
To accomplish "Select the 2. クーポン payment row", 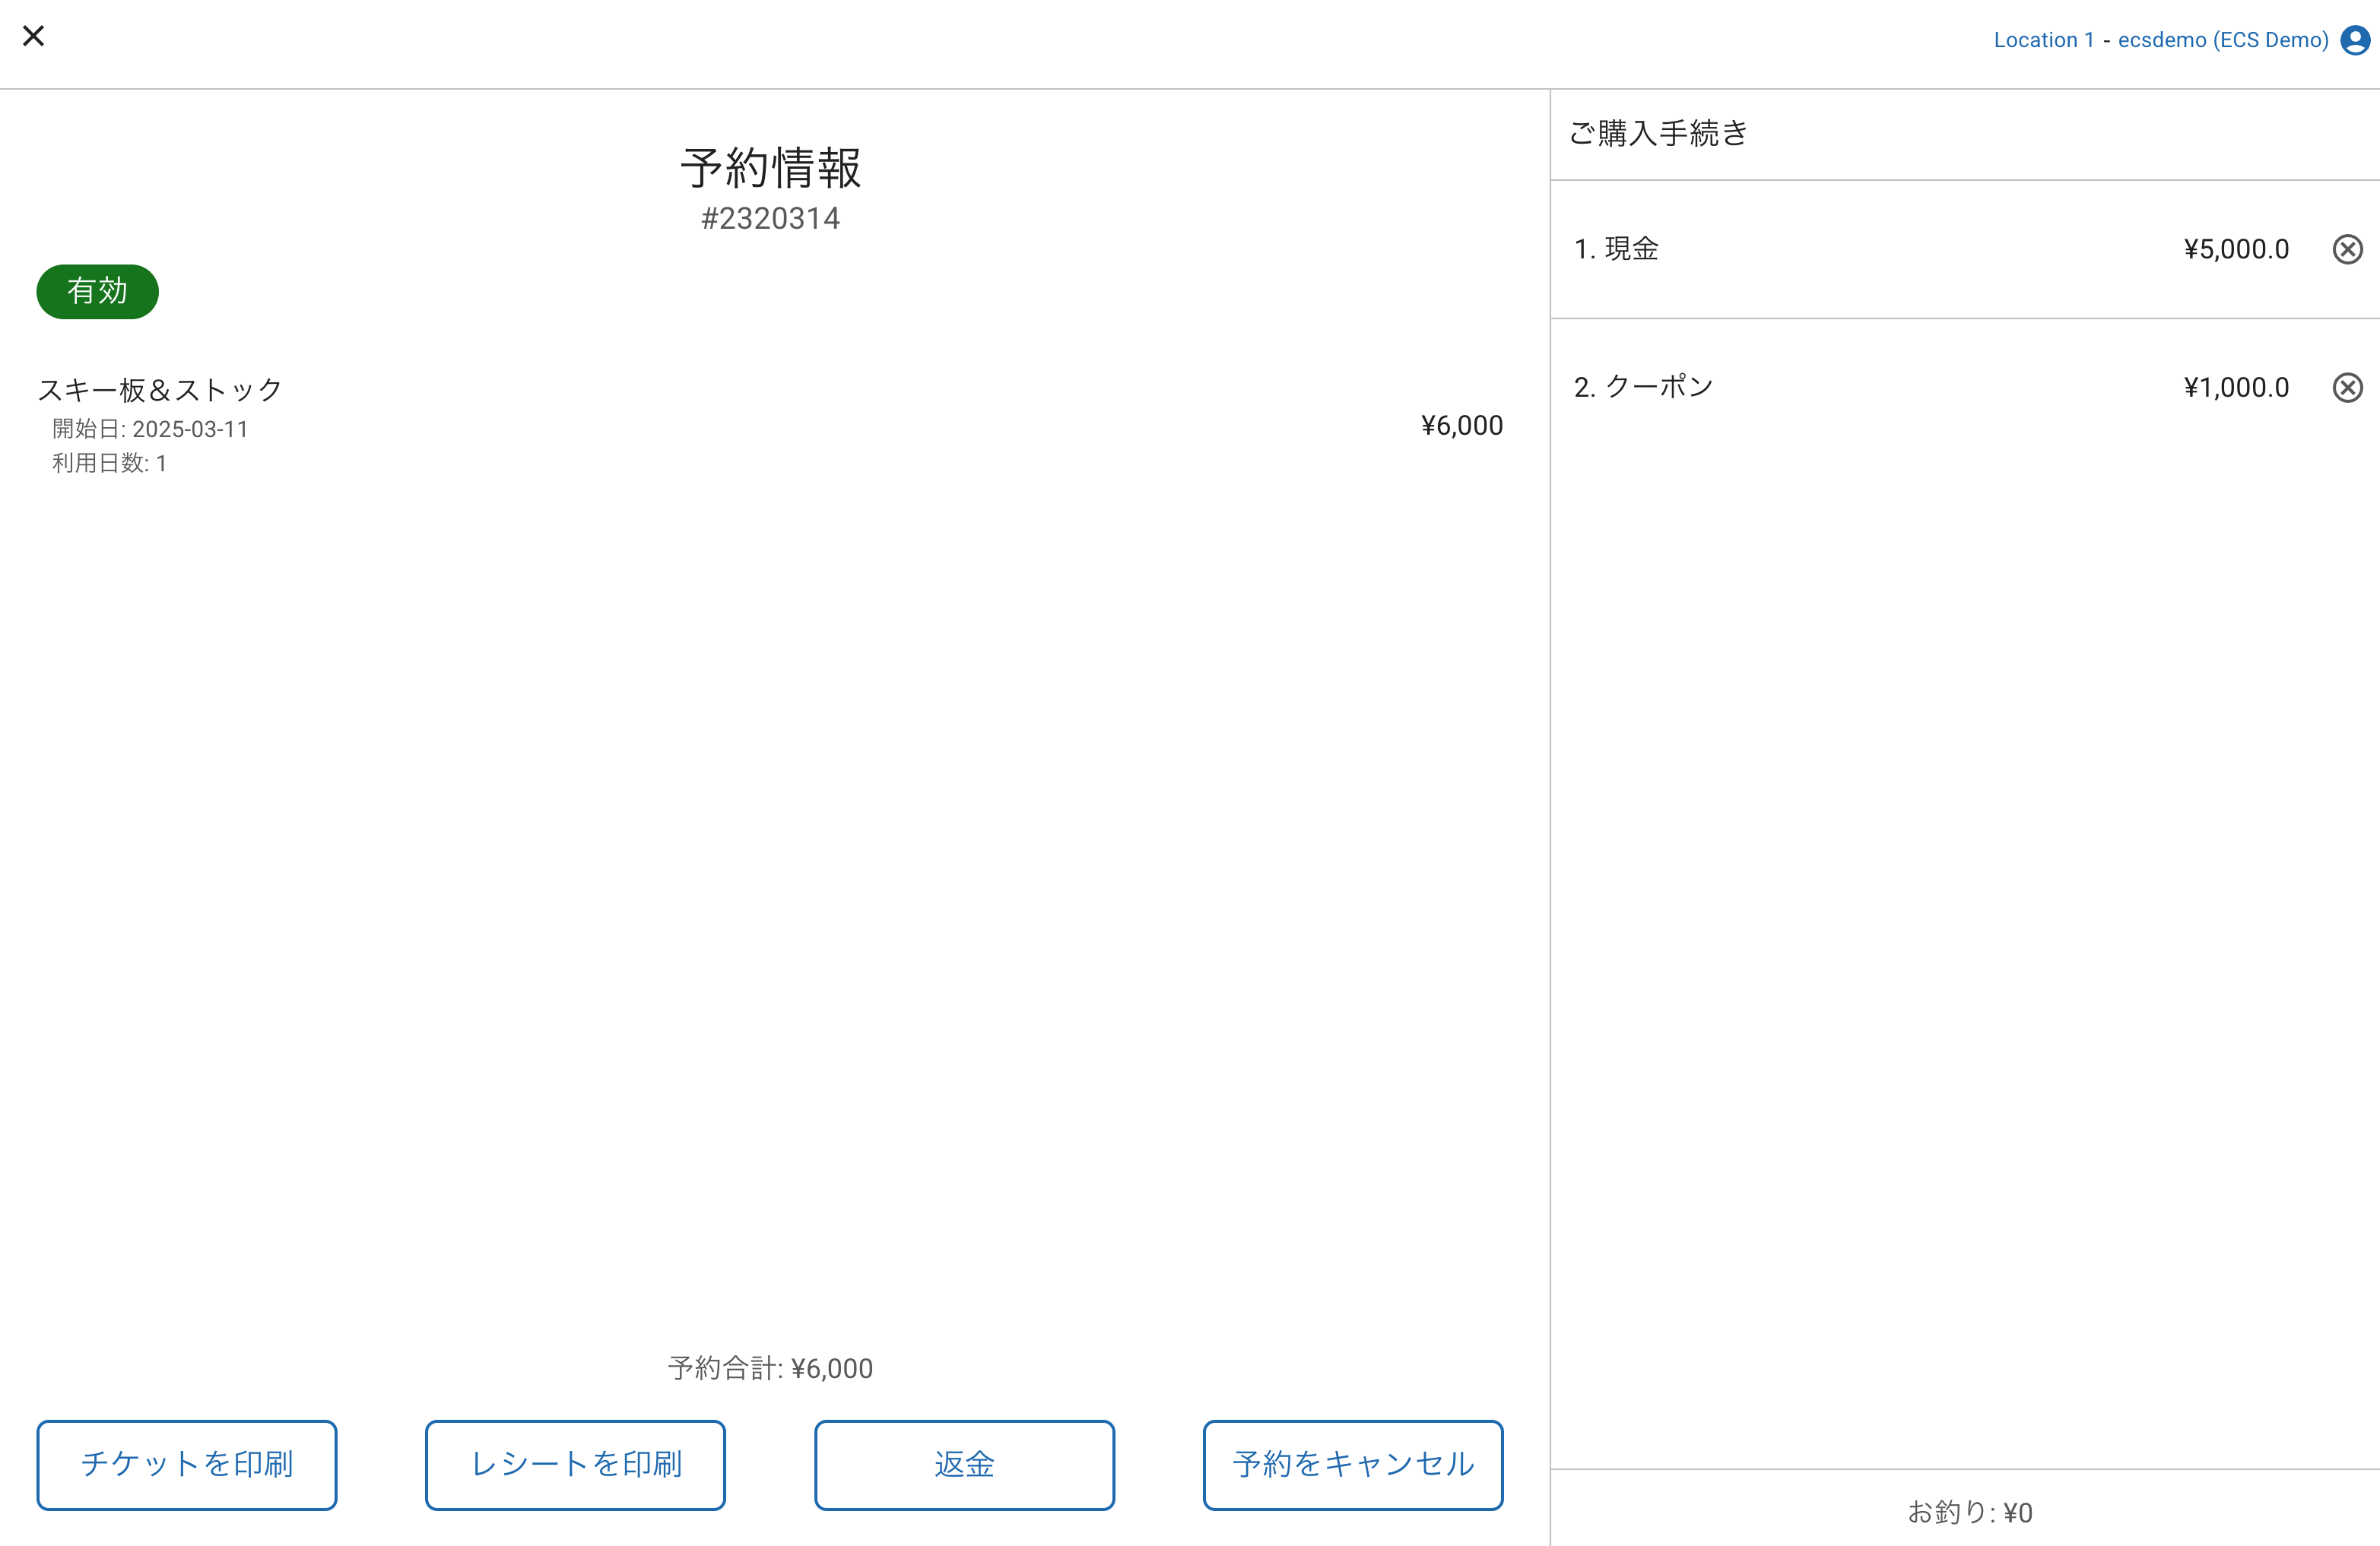I will 1643,387.
